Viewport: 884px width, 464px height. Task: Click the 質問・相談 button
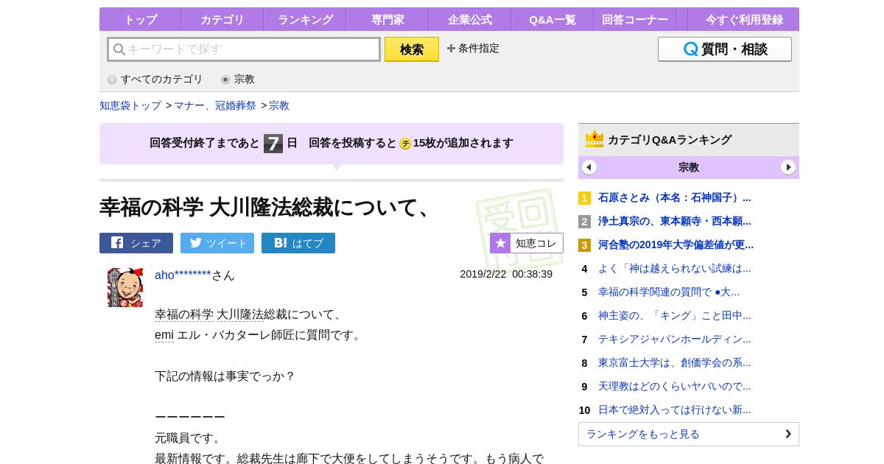click(x=725, y=49)
